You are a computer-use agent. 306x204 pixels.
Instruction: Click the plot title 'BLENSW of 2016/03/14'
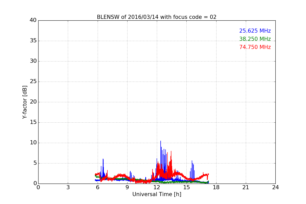(x=157, y=17)
